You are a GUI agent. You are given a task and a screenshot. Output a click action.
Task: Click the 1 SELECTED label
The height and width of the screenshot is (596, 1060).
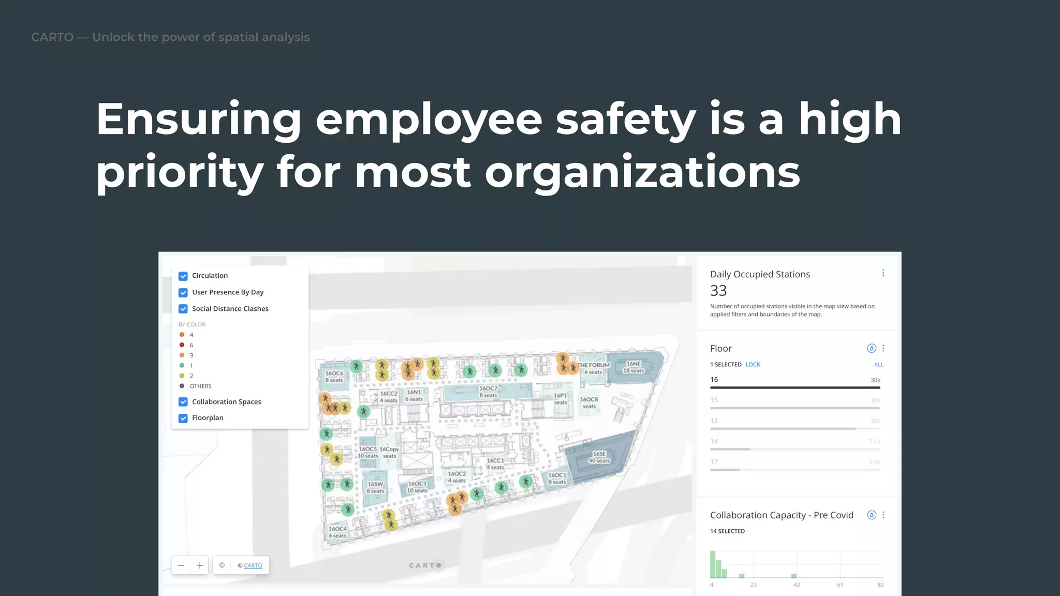tap(726, 365)
